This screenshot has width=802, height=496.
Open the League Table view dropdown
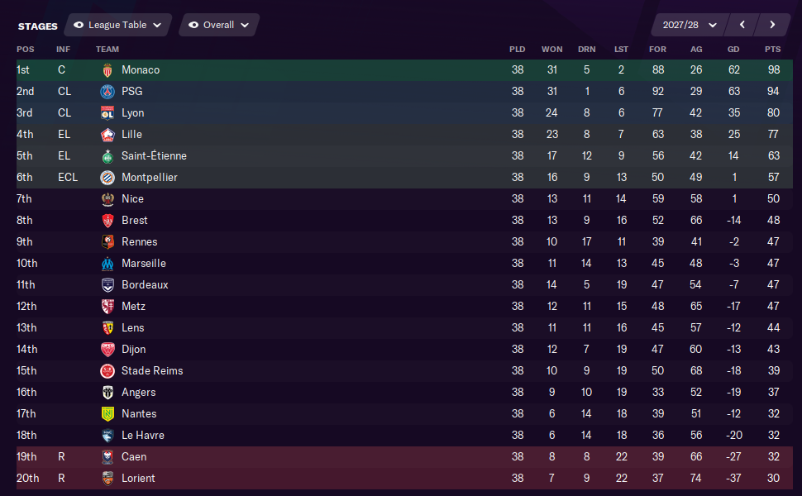[118, 25]
